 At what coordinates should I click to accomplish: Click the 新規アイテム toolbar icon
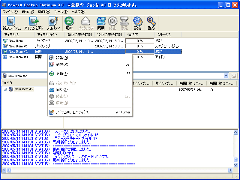point(11,21)
